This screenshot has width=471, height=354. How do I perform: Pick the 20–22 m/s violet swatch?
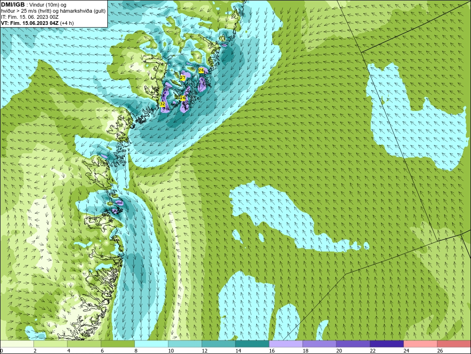(x=353, y=344)
